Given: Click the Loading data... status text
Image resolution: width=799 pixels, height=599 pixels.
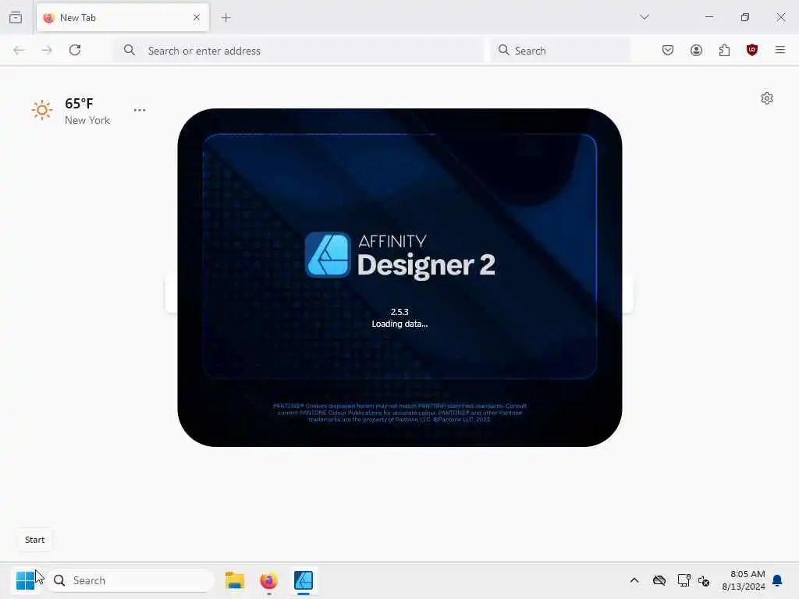Looking at the screenshot, I should tap(399, 324).
